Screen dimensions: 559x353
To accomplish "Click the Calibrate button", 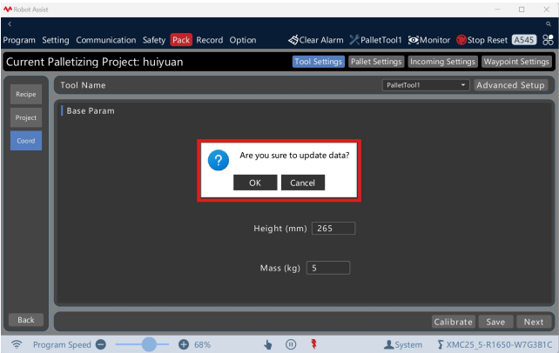I will pos(454,322).
